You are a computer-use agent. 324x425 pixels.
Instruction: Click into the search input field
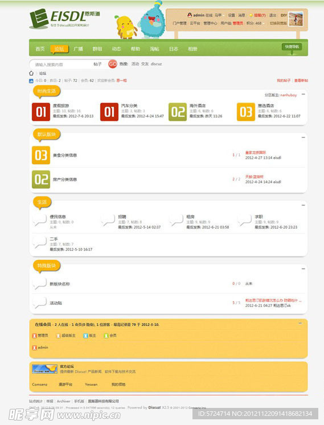tap(62, 64)
